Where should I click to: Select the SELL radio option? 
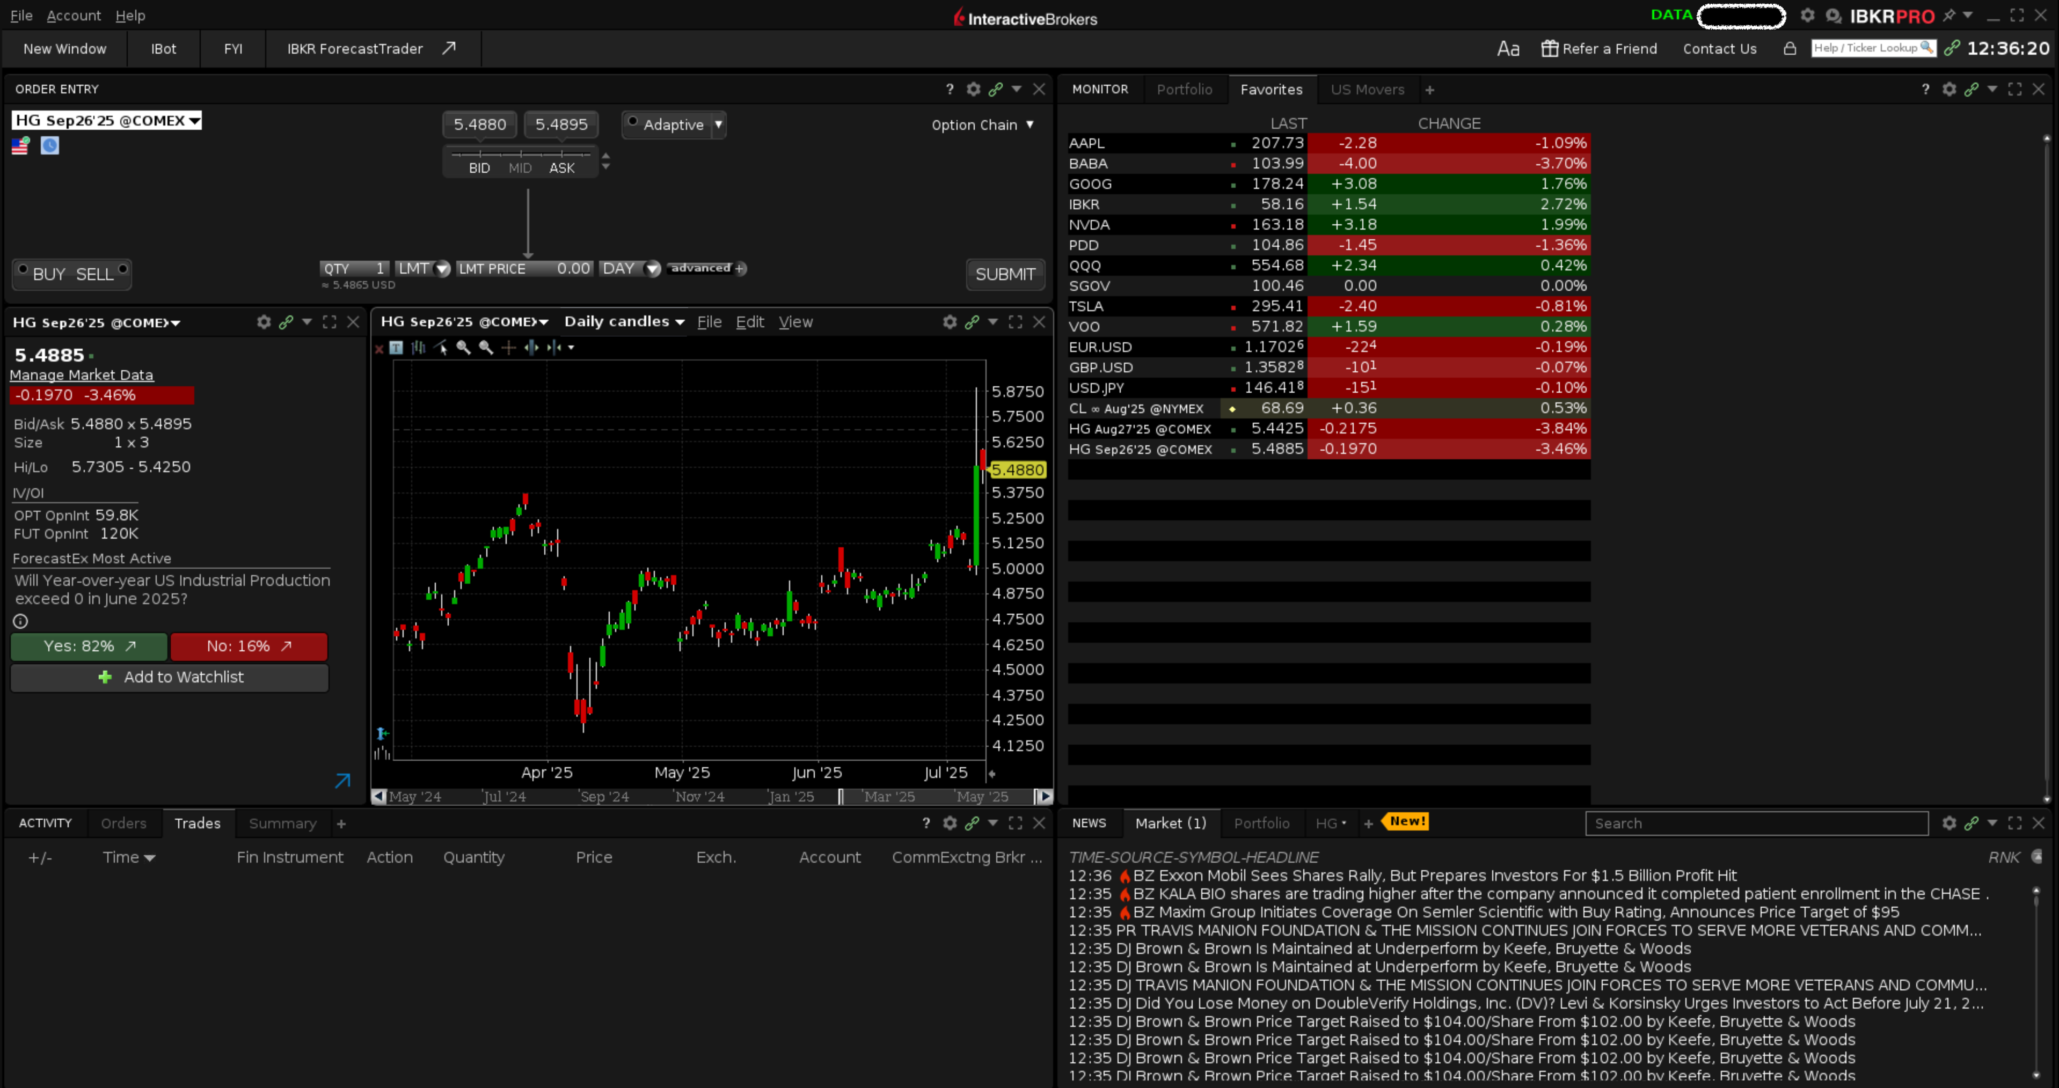pyautogui.click(x=123, y=269)
